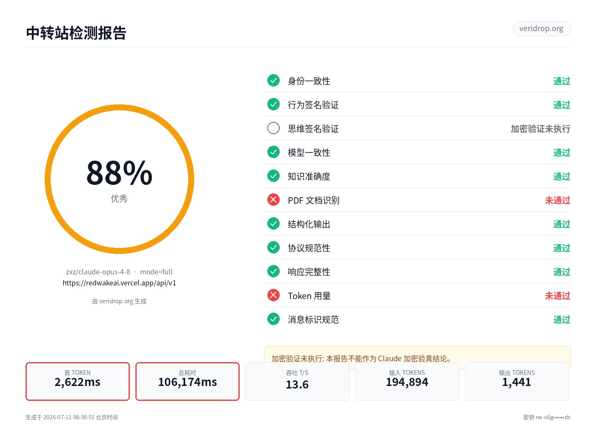The height and width of the screenshot is (426, 596).
Task: Click green check icon beside 行为签名验证
Action: click(273, 104)
